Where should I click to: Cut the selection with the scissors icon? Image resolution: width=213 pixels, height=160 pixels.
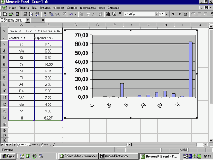[x=45, y=14]
